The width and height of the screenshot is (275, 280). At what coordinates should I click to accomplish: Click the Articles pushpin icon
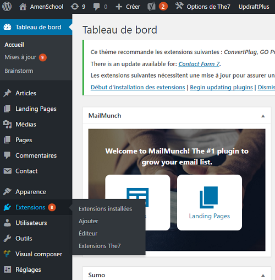[x=7, y=93]
